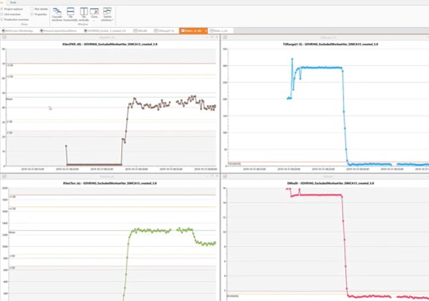
Task: Open the Tools ribbon tab
Action: [x=13, y=2]
